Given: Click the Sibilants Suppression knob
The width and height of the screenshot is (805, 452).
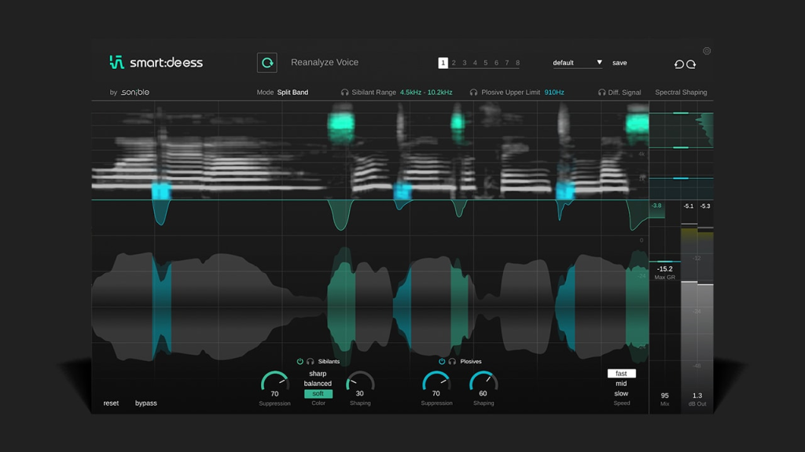Looking at the screenshot, I should [x=274, y=383].
